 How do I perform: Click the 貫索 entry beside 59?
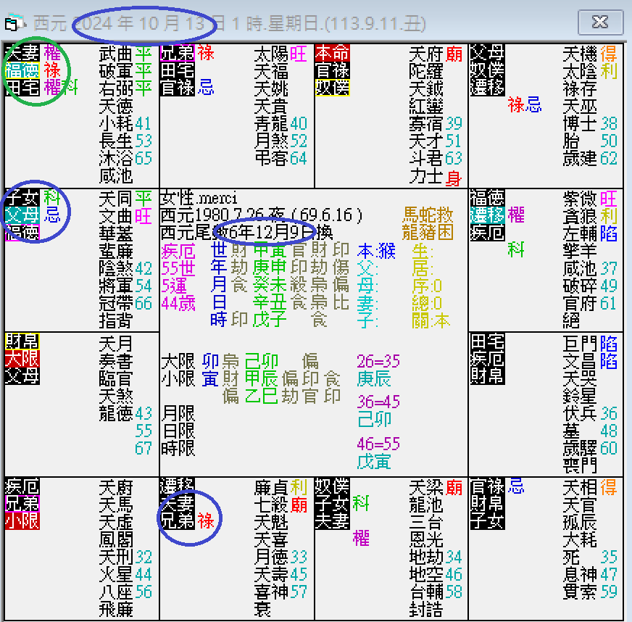pos(580,592)
